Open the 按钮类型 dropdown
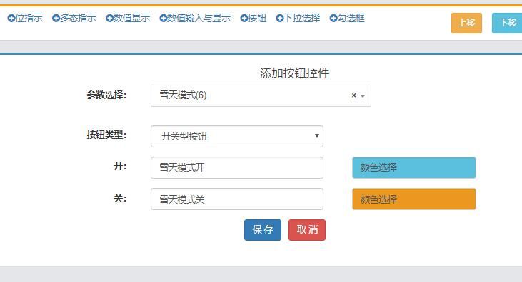522x282 pixels. 237,136
